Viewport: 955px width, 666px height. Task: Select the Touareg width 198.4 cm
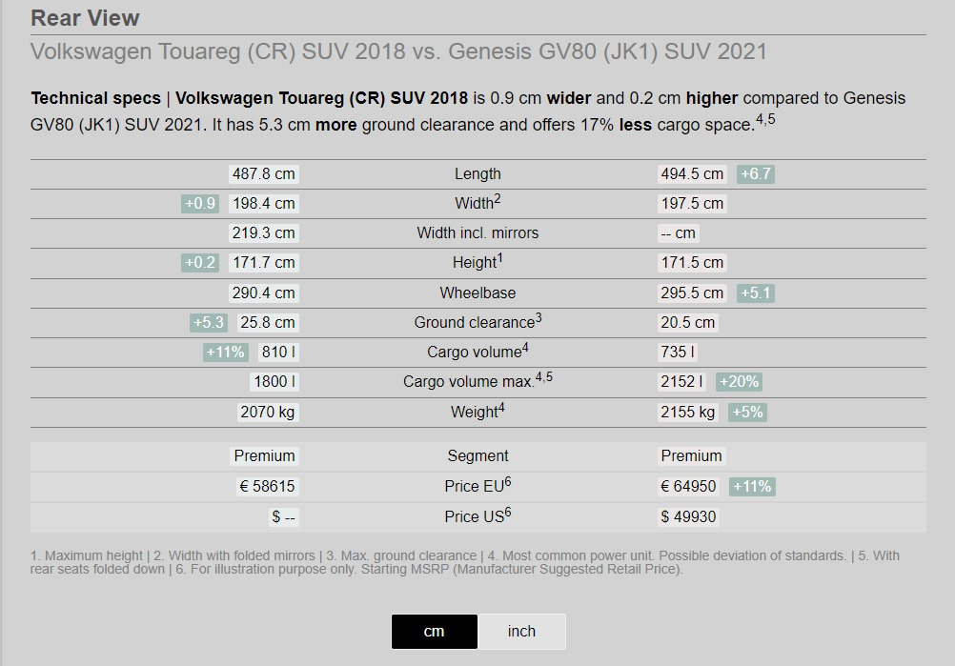coord(264,203)
